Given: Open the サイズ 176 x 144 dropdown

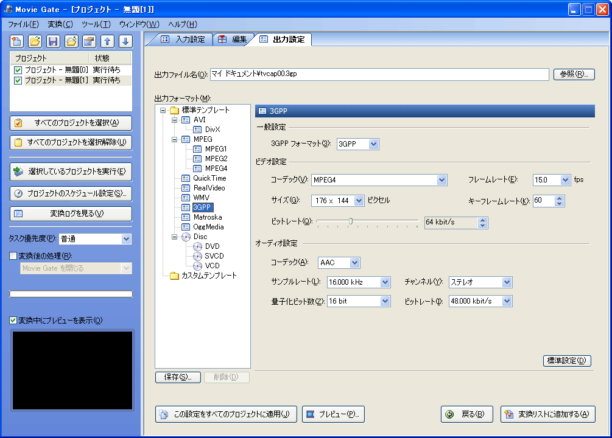Looking at the screenshot, I should pyautogui.click(x=359, y=201).
